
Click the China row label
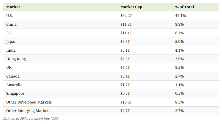click(x=11, y=24)
